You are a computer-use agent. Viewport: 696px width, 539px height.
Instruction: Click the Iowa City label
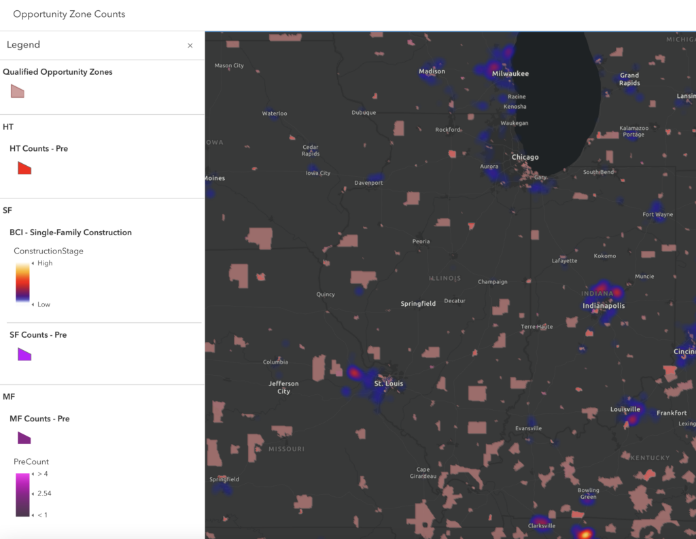[x=318, y=173]
